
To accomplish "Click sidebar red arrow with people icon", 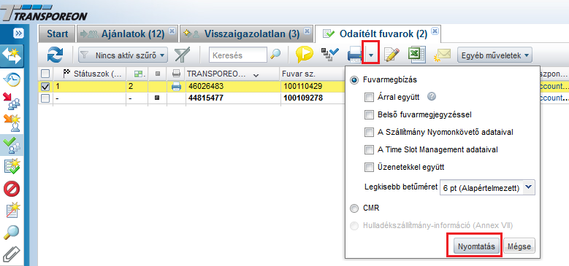I will click(x=12, y=101).
